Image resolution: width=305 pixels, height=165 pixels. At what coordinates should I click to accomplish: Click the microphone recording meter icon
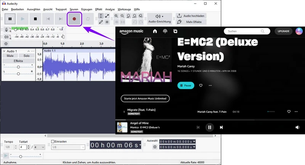click(x=6, y=30)
